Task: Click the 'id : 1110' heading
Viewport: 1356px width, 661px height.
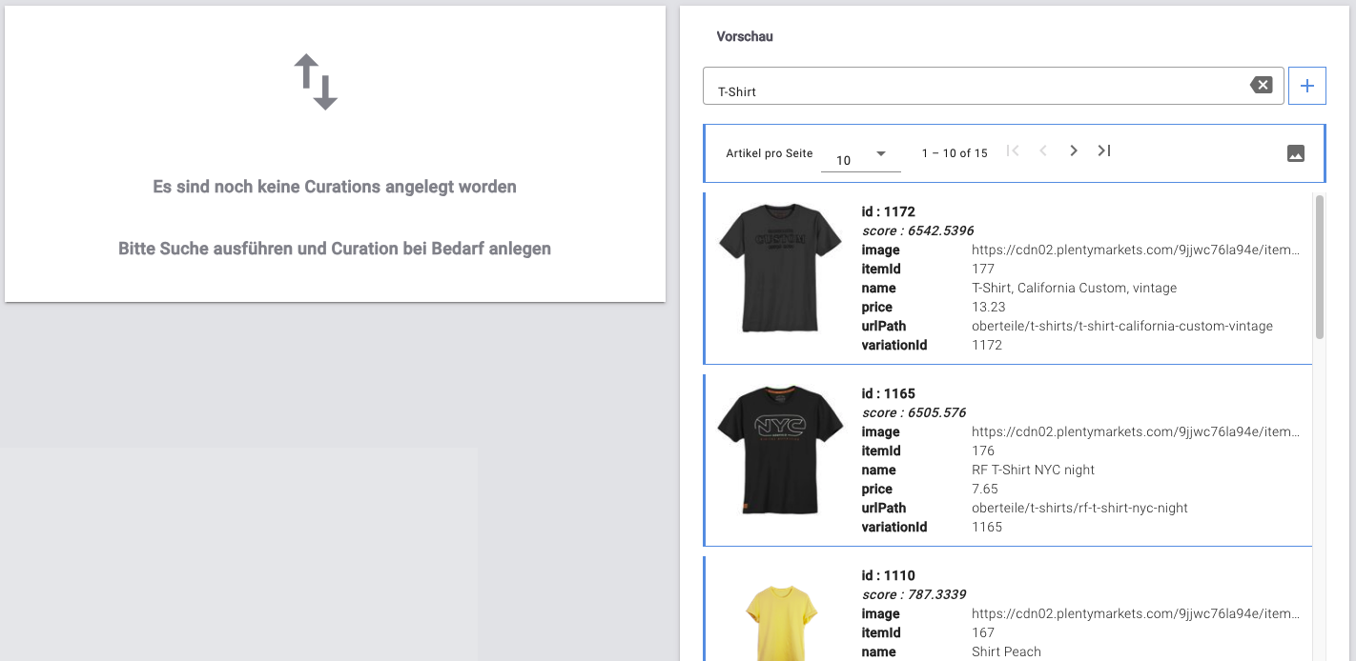Action: [x=888, y=575]
